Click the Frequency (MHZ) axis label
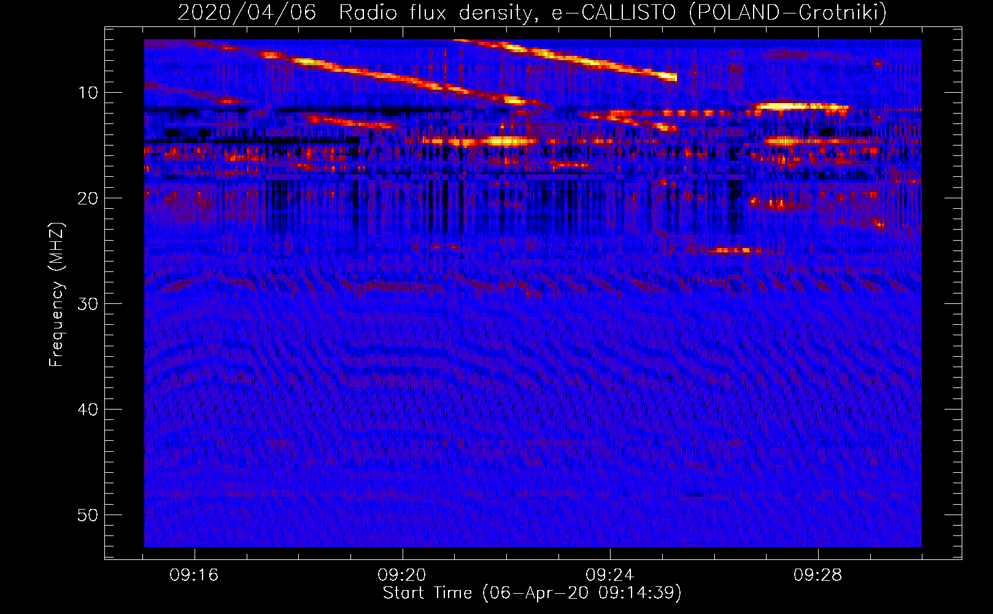The height and width of the screenshot is (614, 993). 56,295
